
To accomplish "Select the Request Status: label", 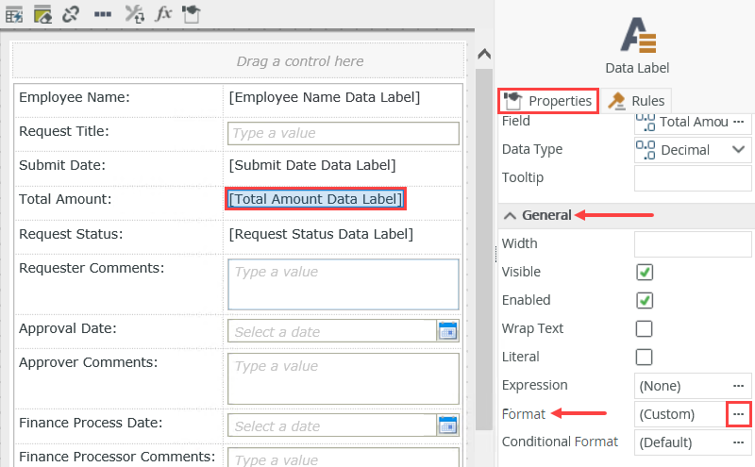I will tap(71, 234).
